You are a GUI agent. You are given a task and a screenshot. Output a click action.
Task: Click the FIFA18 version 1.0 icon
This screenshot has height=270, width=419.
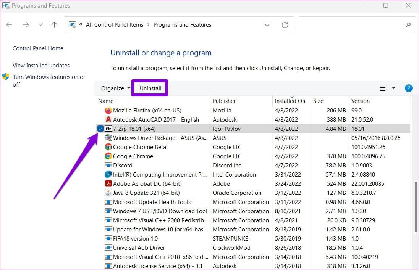[108, 238]
